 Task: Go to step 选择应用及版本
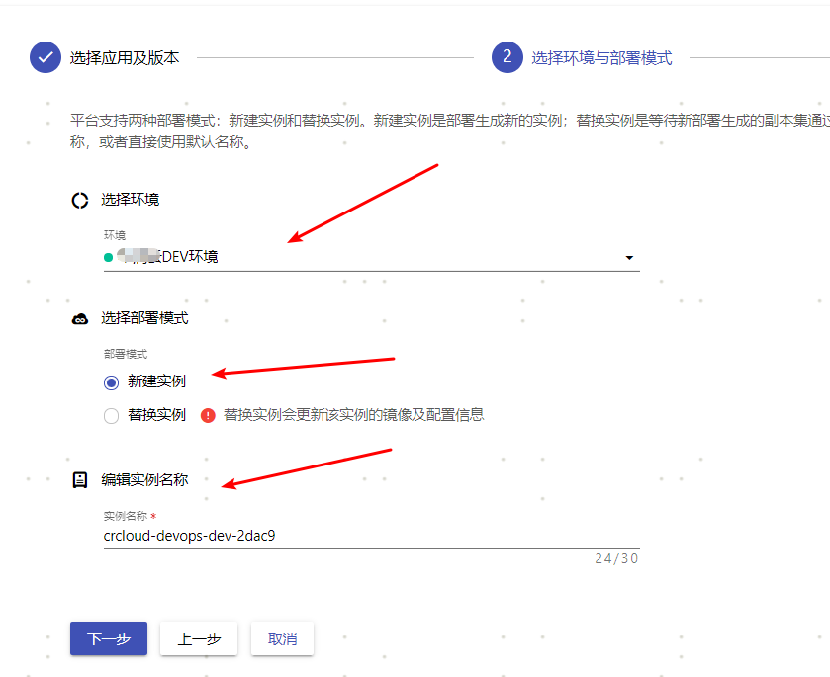pyautogui.click(x=125, y=57)
